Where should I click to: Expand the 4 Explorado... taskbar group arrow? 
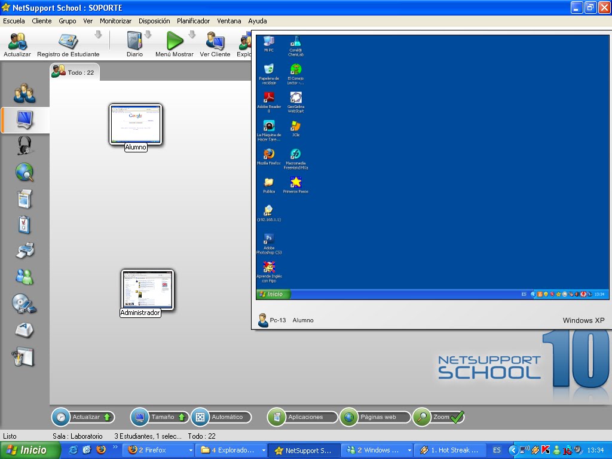pos(264,451)
